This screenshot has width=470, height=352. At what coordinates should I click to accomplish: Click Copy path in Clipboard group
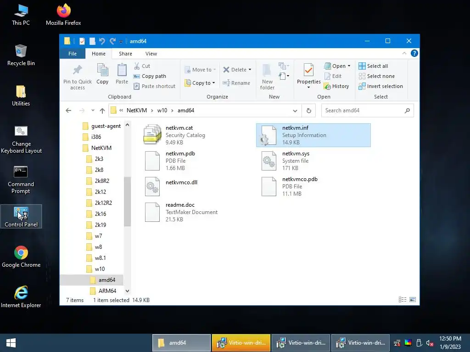click(150, 76)
